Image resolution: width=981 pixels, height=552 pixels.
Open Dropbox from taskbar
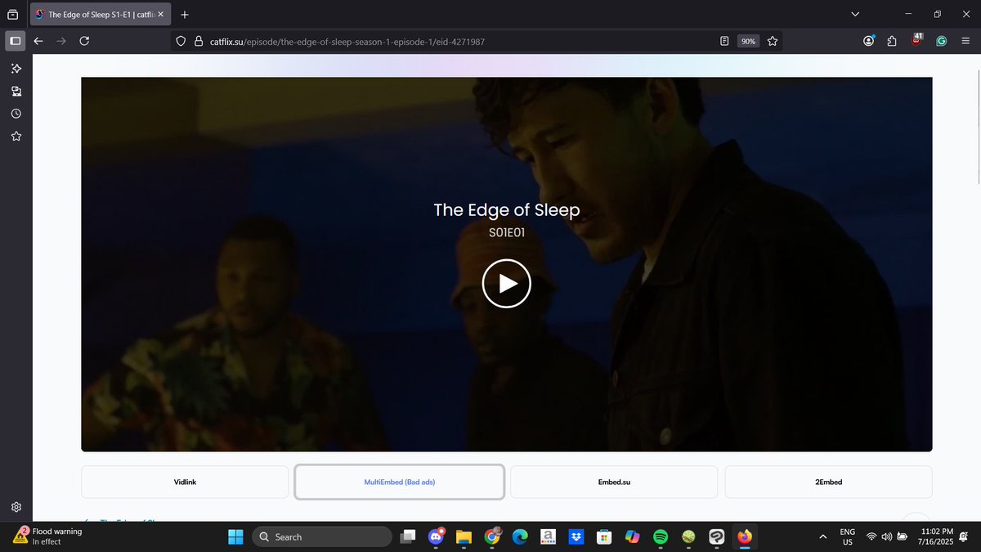coord(576,536)
